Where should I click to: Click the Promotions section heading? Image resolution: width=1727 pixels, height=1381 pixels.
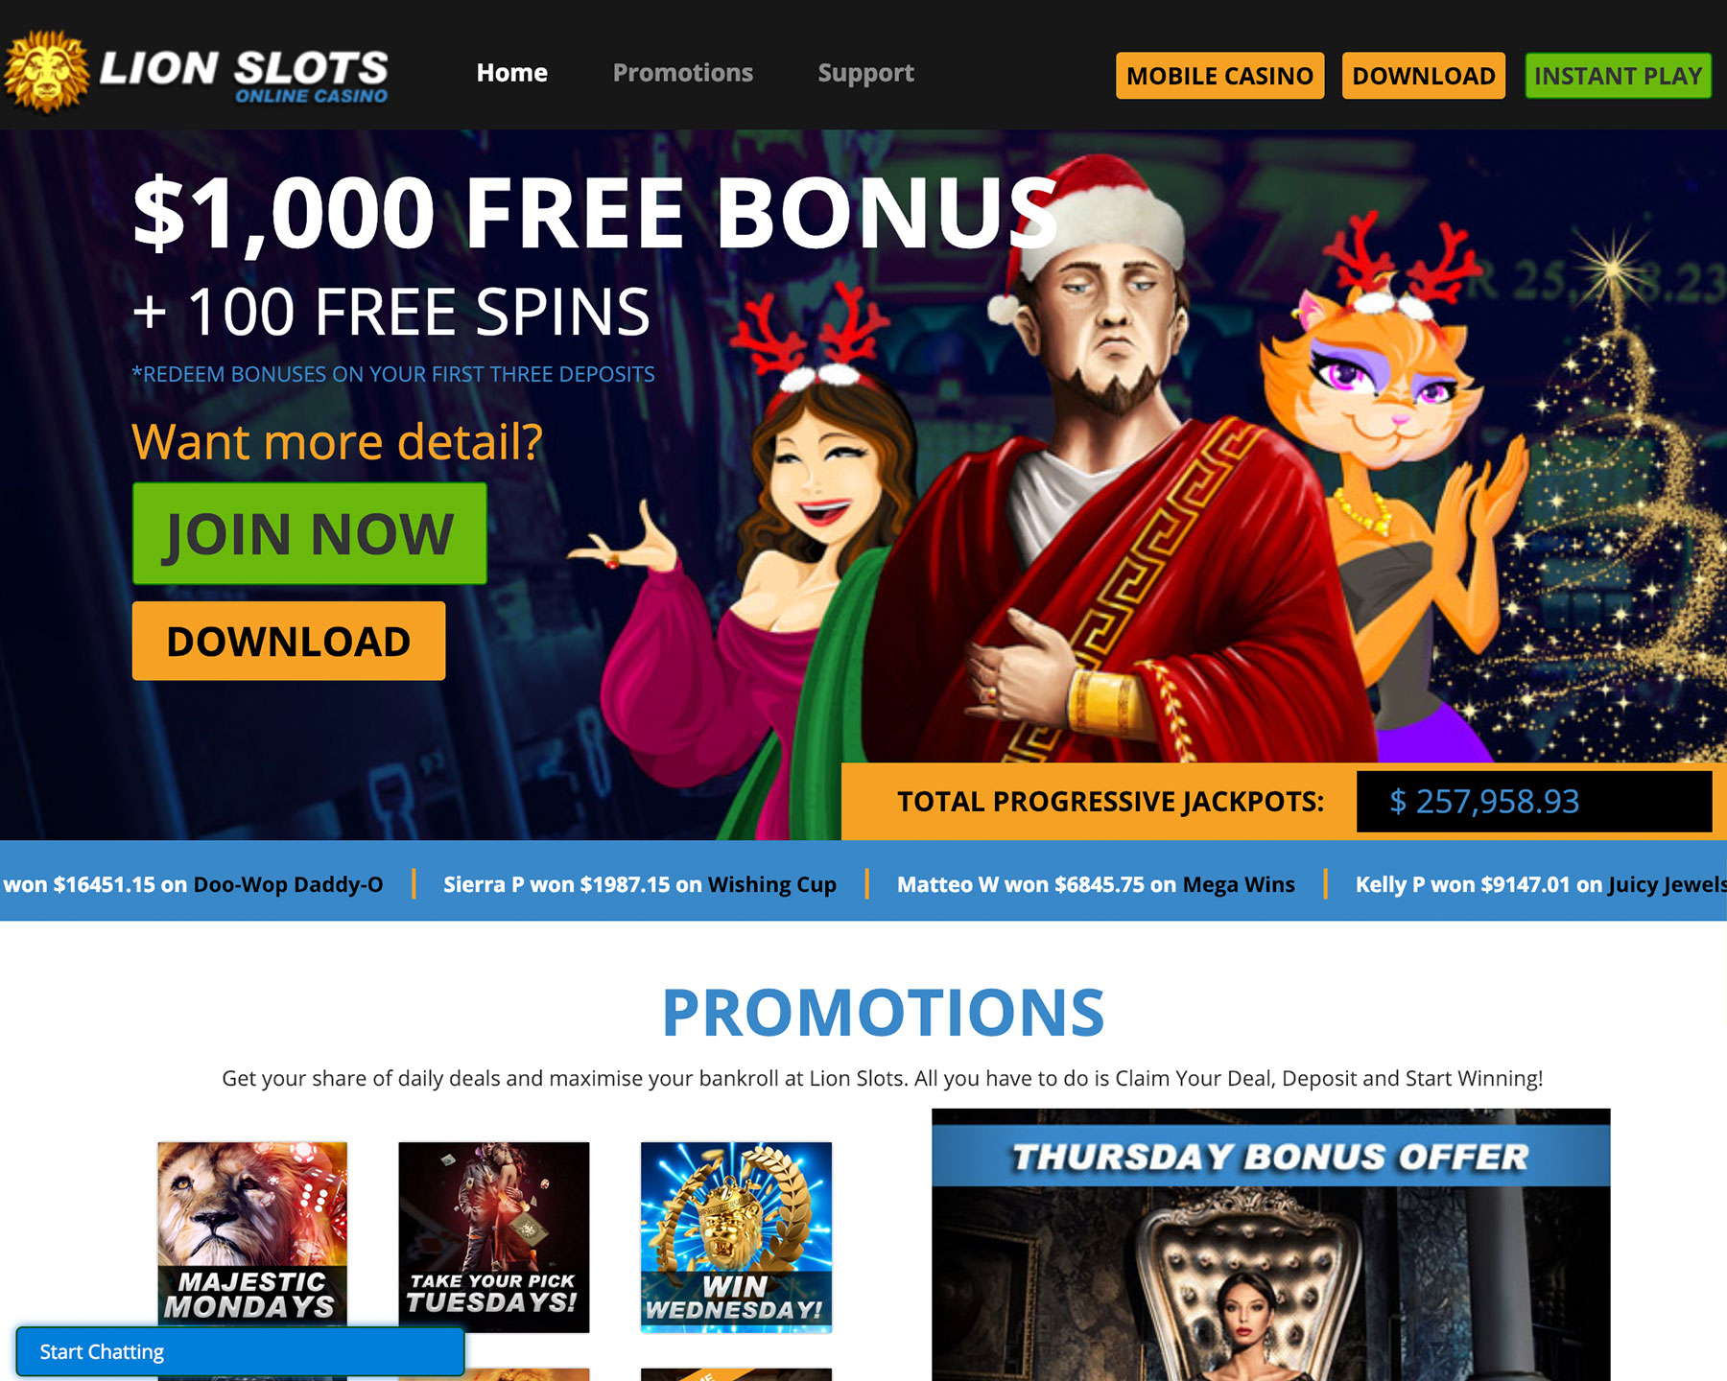point(883,1013)
